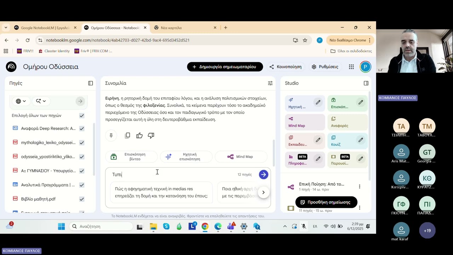The height and width of the screenshot is (255, 453).
Task: Reload the browser page
Action: point(28,40)
